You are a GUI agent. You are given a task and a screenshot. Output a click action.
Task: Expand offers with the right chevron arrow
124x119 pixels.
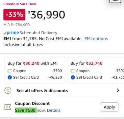pyautogui.click(x=118, y=90)
